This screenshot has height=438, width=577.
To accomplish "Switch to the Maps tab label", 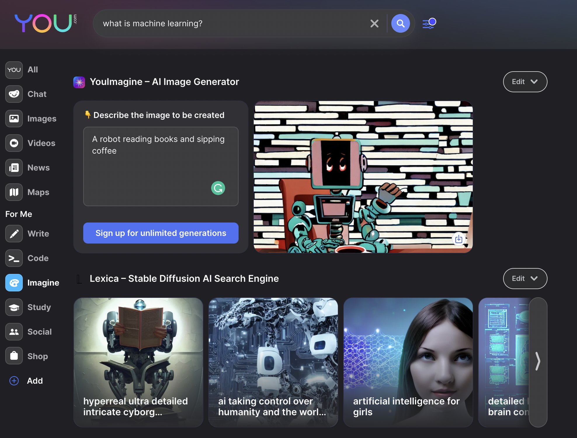I will click(38, 192).
